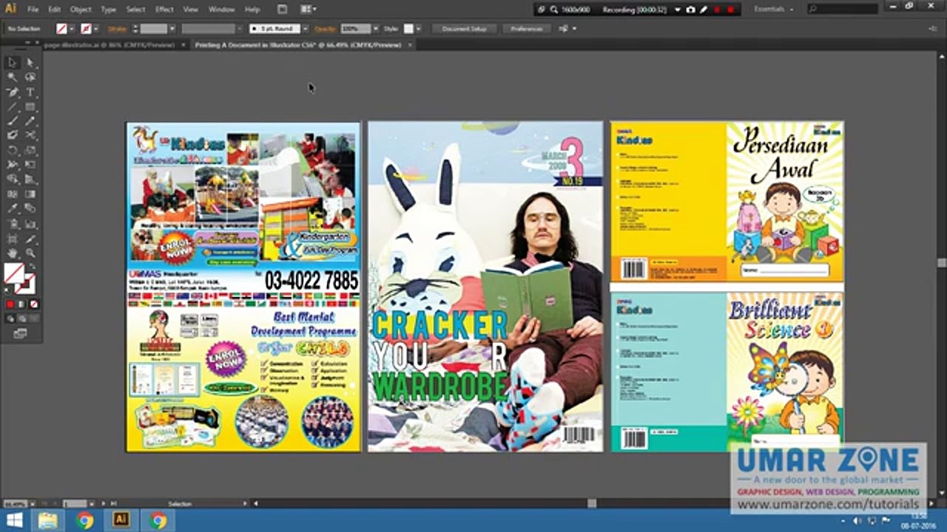The image size is (947, 532).
Task: Activate the Zoom tool
Action: [30, 253]
